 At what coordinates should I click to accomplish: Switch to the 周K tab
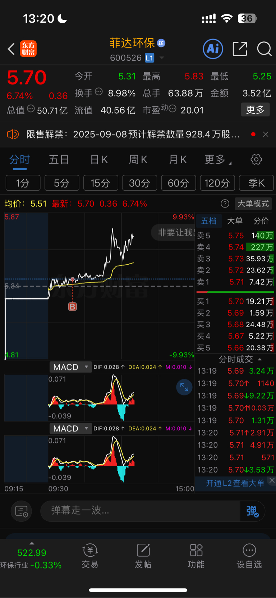[138, 160]
